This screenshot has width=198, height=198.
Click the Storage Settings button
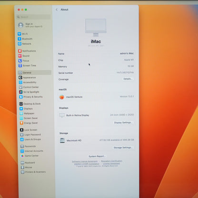click(x=123, y=148)
